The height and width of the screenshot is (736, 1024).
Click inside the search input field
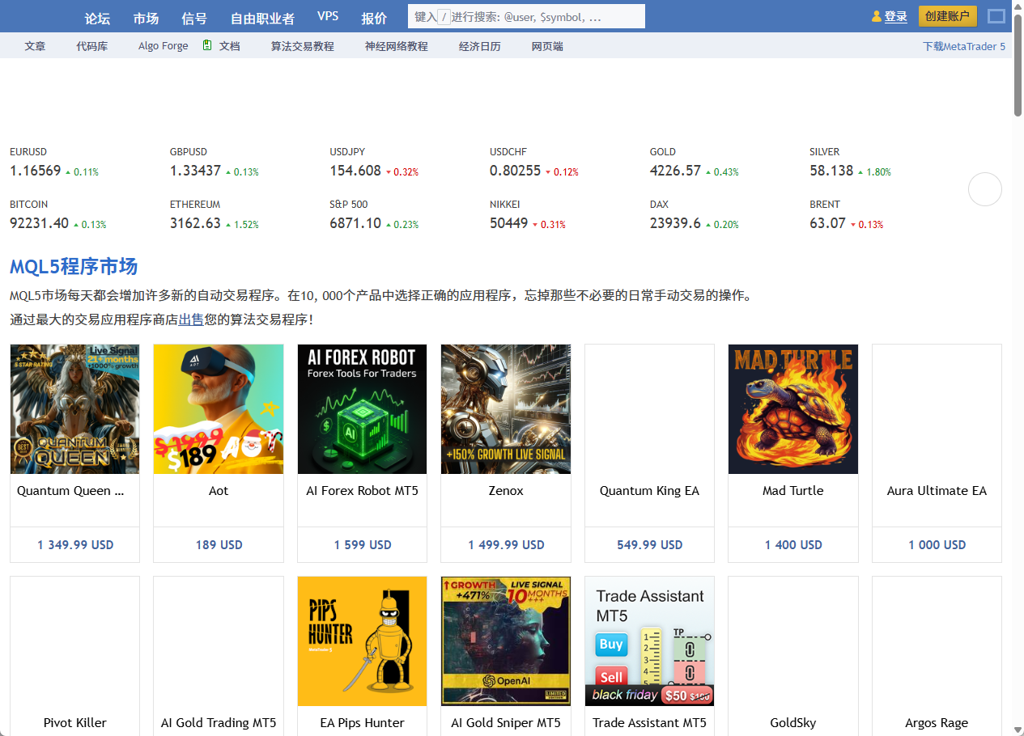(525, 15)
